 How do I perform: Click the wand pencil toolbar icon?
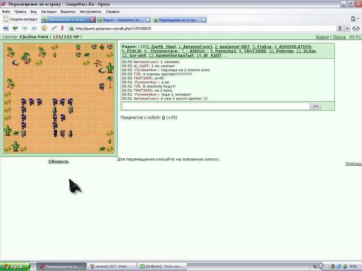click(x=54, y=28)
